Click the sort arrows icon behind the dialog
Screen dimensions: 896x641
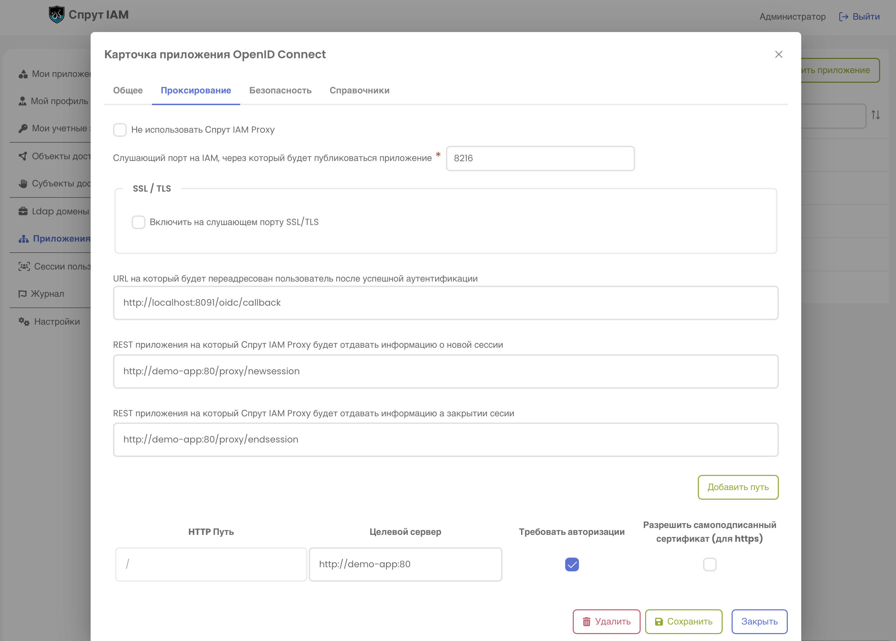[x=875, y=115]
